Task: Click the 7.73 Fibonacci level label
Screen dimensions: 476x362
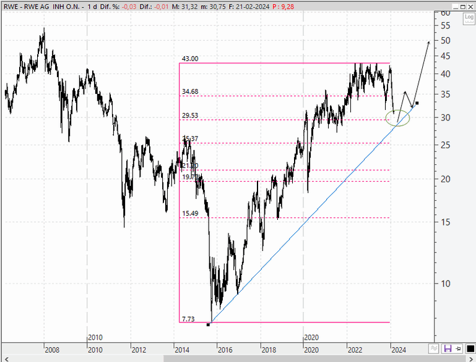Action: pyautogui.click(x=188, y=319)
